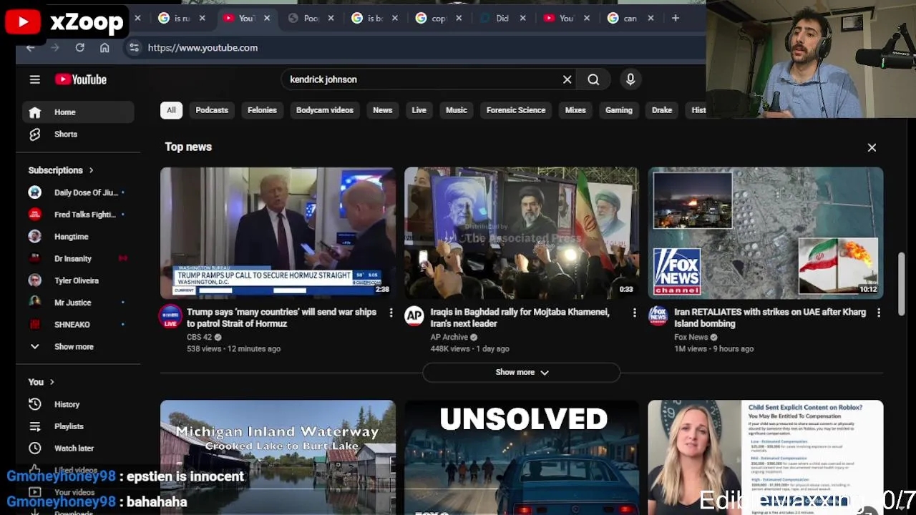Image resolution: width=916 pixels, height=515 pixels.
Task: Open History in the sidebar
Action: 79,404
